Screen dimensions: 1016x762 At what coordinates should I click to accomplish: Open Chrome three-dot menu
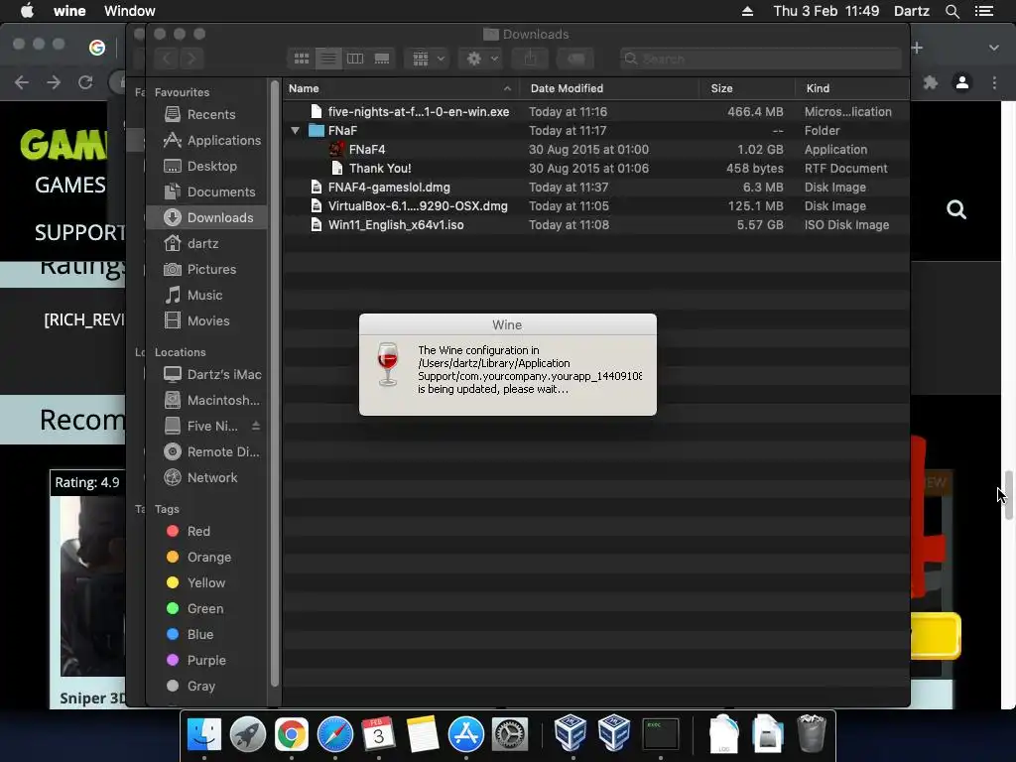coord(994,82)
